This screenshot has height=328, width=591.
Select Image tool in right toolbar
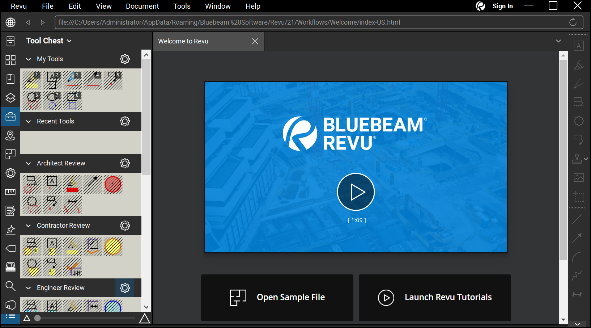579,177
